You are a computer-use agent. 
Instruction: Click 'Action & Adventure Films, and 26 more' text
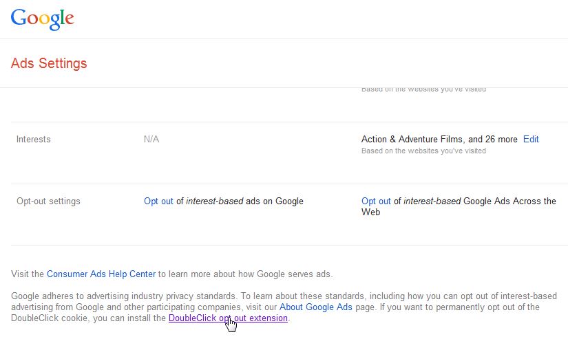pyautogui.click(x=439, y=140)
